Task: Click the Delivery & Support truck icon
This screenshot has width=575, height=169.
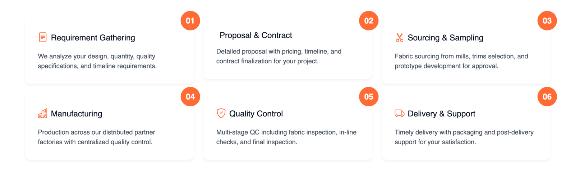Action: coord(399,114)
